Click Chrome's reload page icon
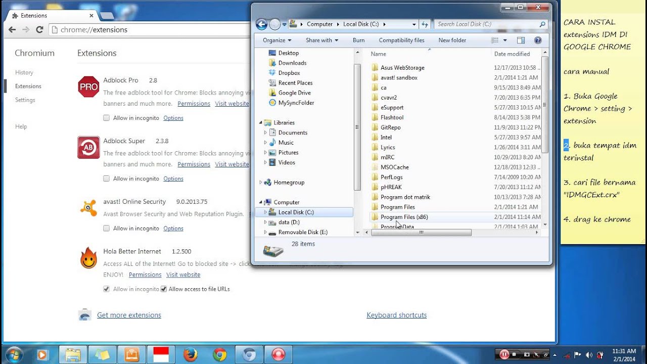 (39, 30)
